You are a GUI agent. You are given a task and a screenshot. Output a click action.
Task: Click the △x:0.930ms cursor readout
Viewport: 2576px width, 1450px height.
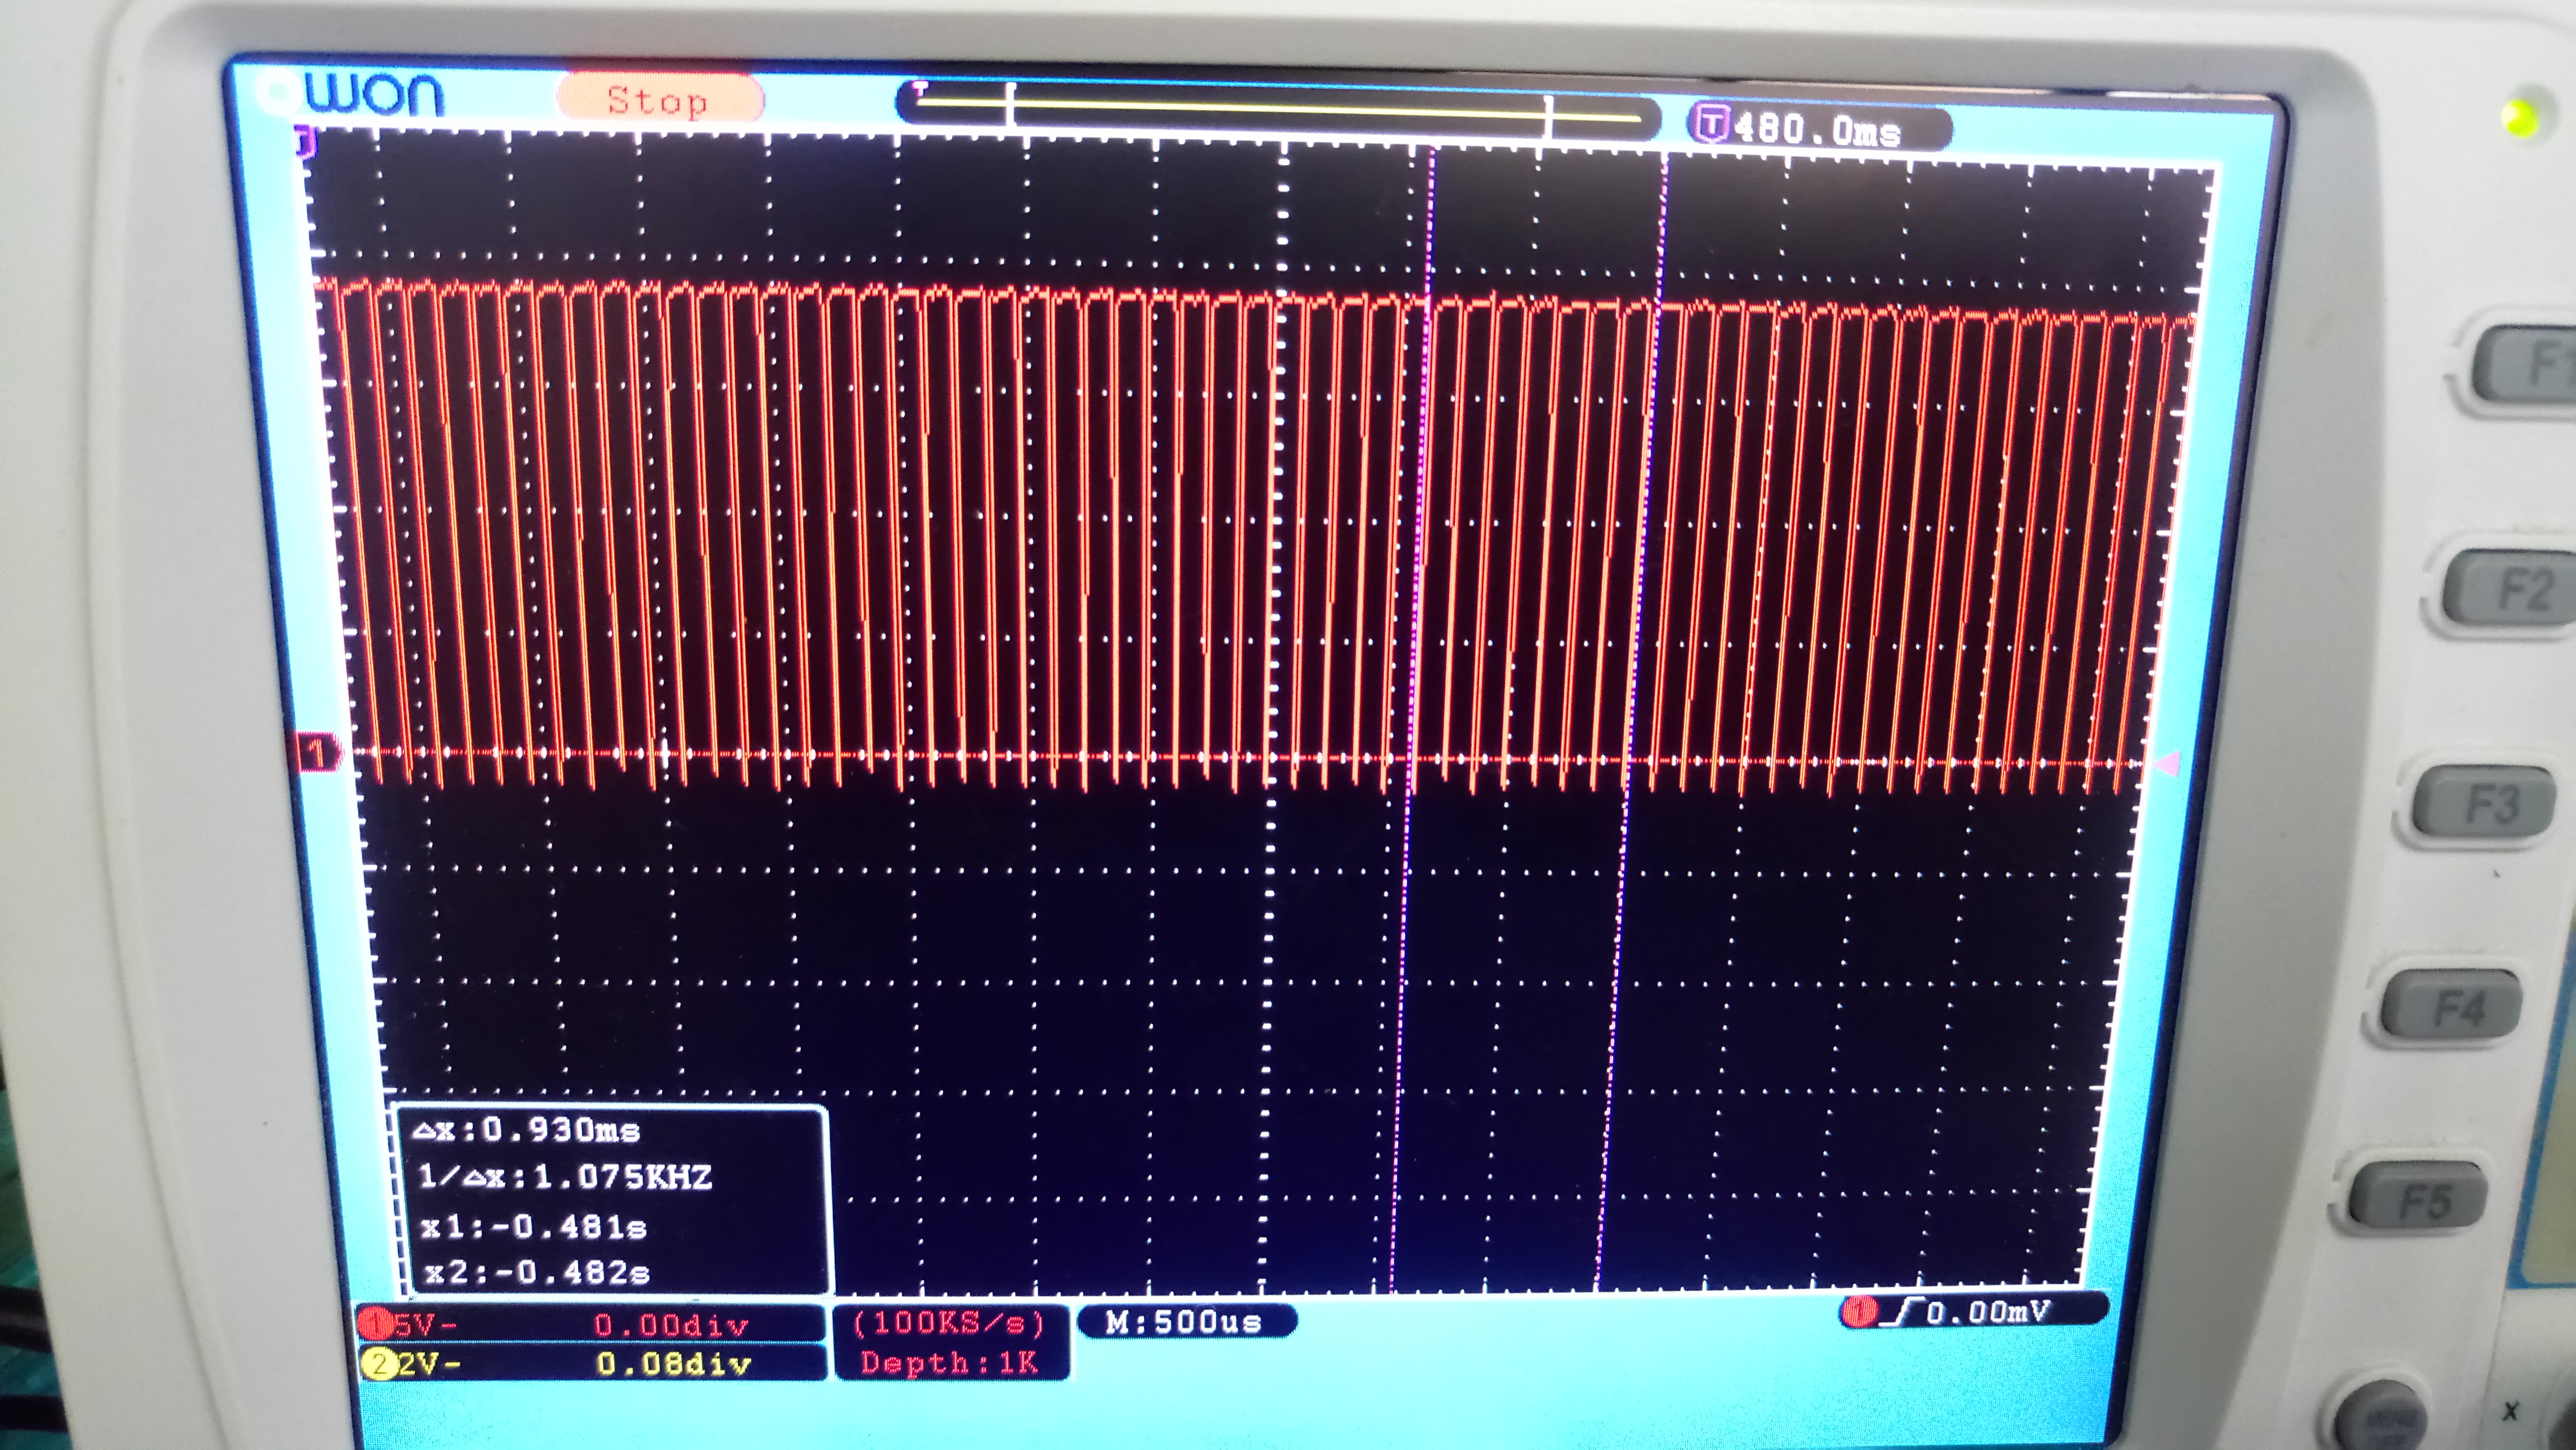(527, 1130)
